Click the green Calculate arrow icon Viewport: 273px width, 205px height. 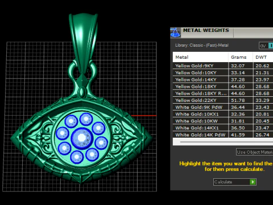click(x=253, y=182)
